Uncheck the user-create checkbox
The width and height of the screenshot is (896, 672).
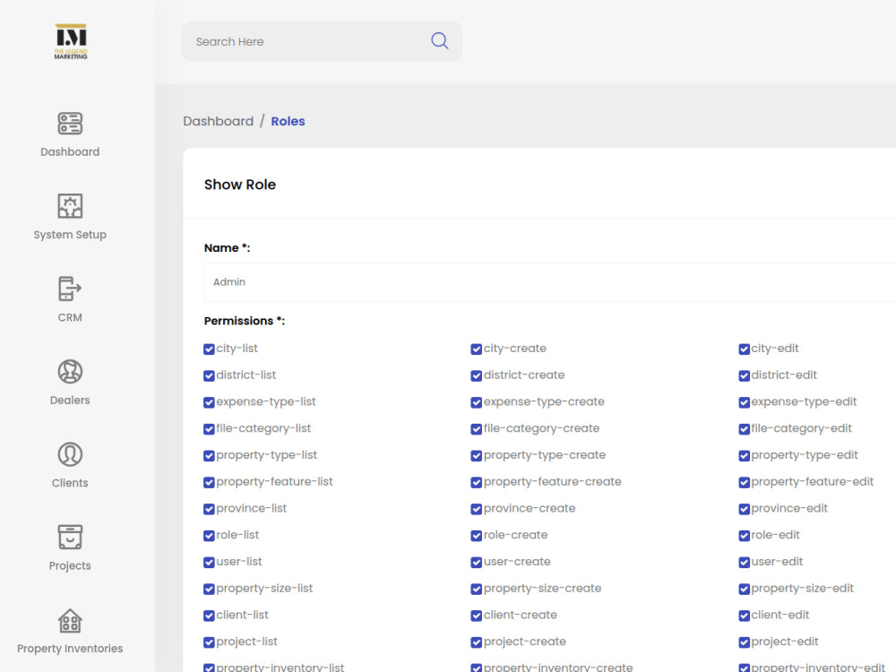(477, 563)
